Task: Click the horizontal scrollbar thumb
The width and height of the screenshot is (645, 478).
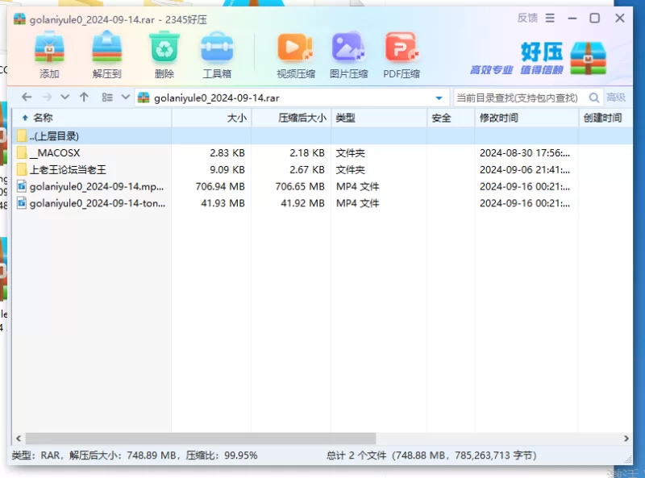Action: tap(201, 439)
